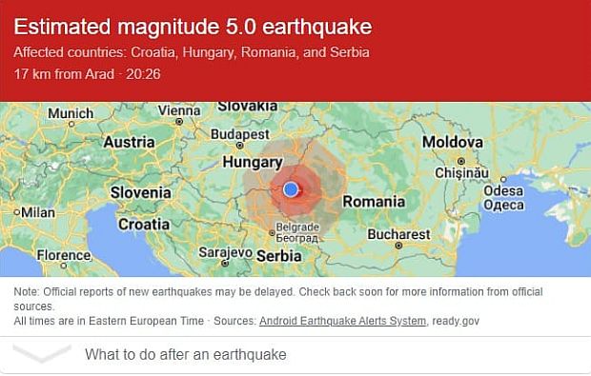Open Android Earthquake Alerts System source link

point(342,321)
